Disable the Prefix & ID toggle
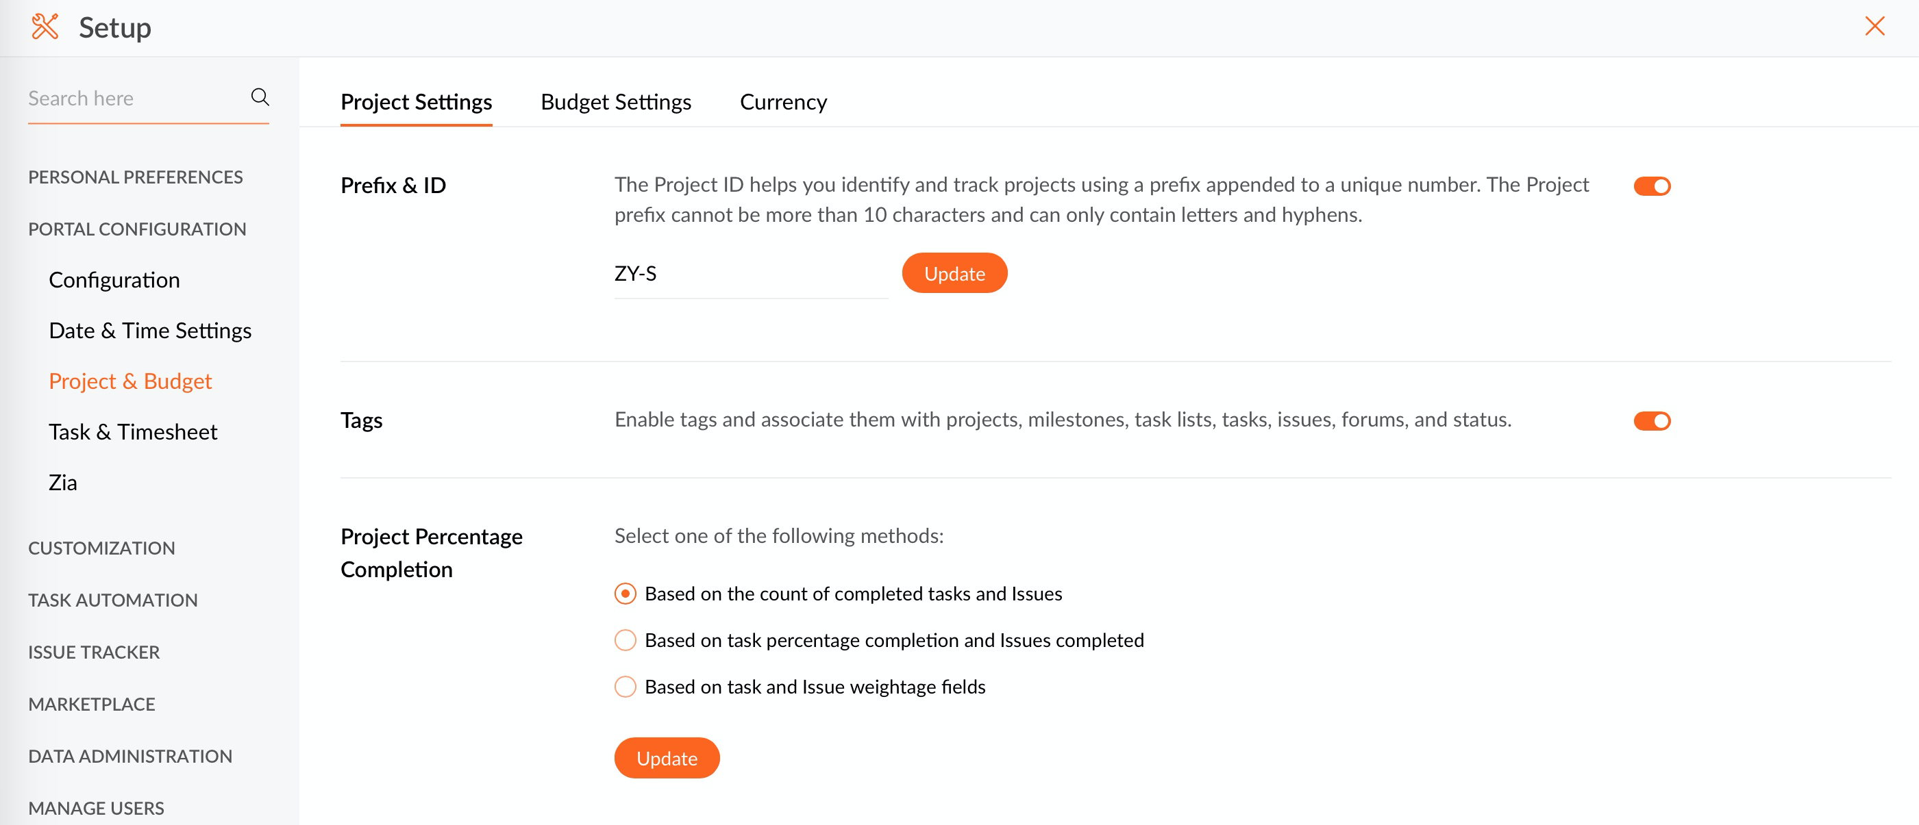This screenshot has height=825, width=1919. [x=1652, y=186]
